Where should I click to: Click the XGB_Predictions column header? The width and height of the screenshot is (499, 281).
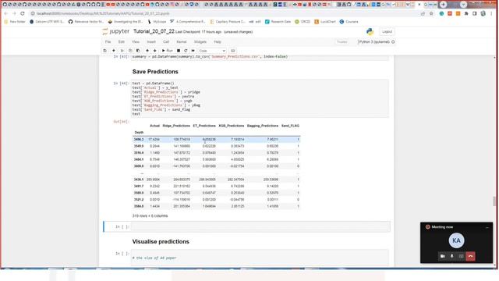coord(231,126)
